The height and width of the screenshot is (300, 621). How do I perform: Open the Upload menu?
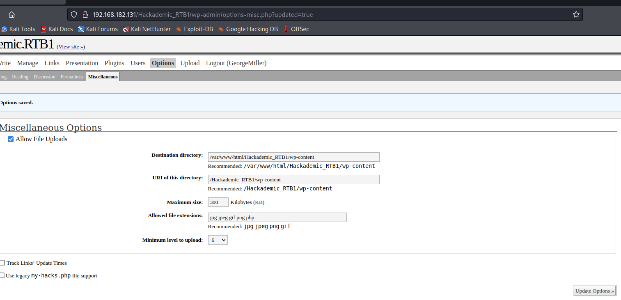coord(190,63)
